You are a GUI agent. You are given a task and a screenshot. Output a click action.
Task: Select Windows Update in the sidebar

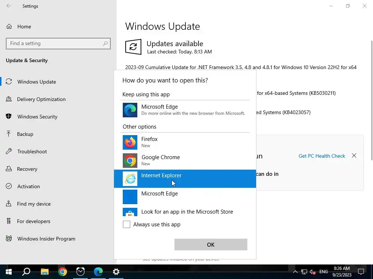(58, 82)
